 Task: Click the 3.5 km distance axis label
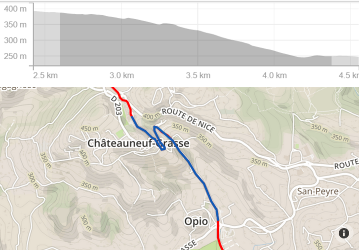pos(198,75)
